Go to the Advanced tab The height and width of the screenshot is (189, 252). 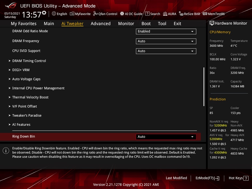coord(101,24)
